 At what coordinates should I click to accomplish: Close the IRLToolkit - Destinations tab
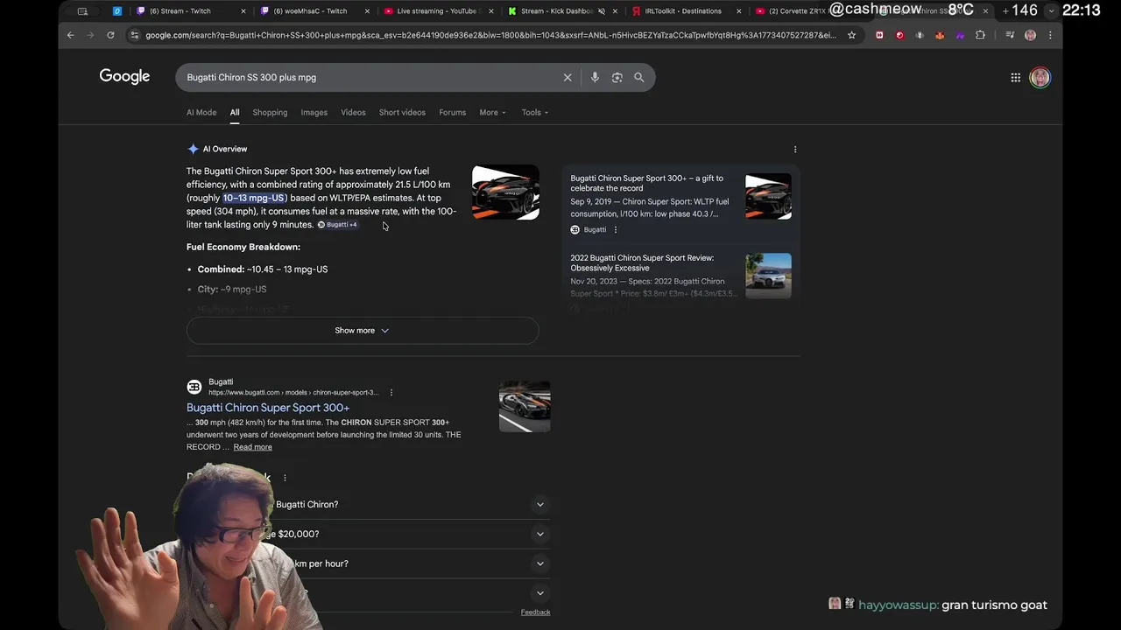point(739,11)
